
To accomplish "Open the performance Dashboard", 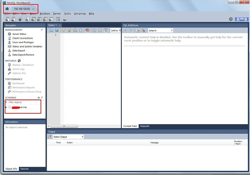I will pos(18,83).
